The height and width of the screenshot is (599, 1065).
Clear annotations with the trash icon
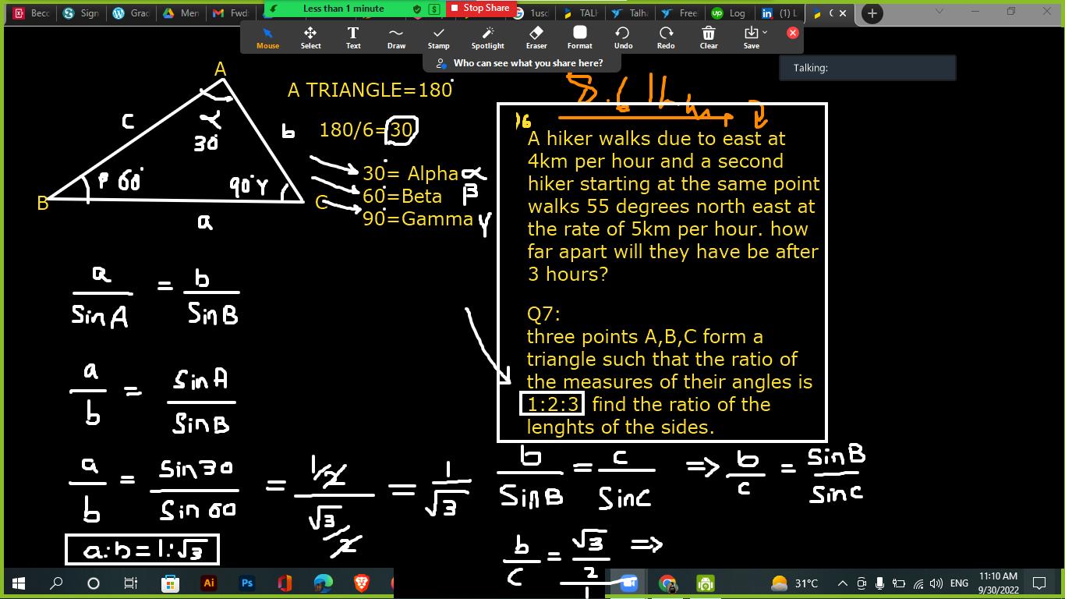708,37
